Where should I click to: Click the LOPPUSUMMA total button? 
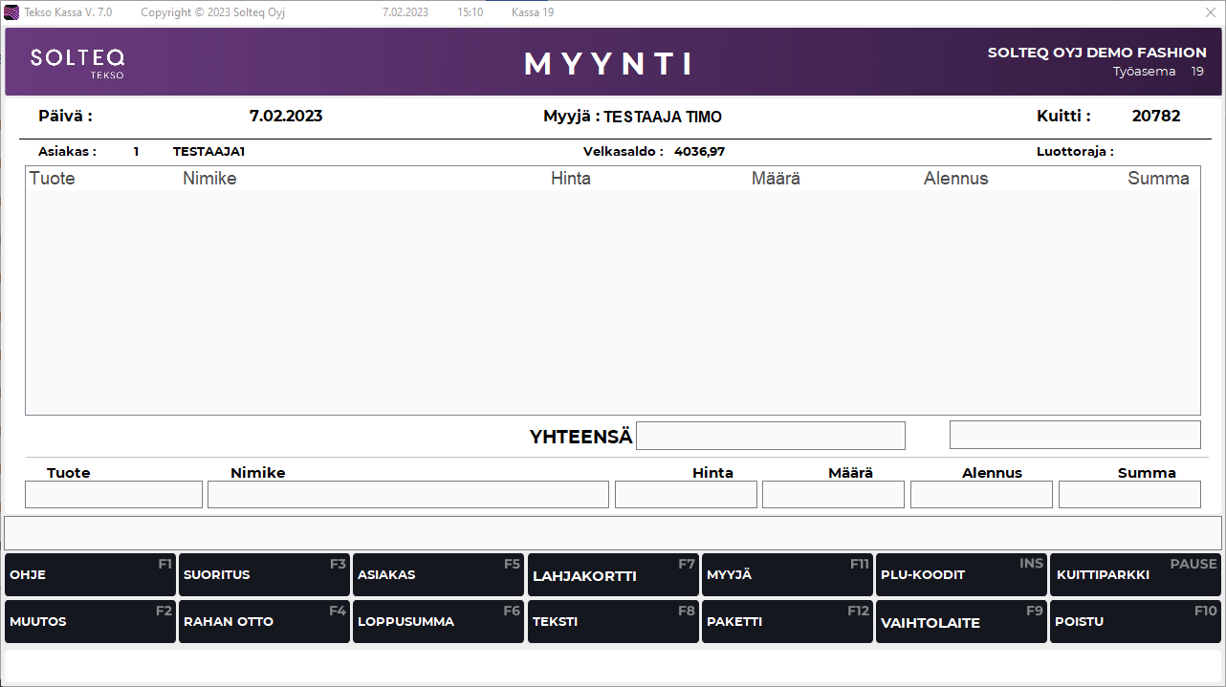438,622
